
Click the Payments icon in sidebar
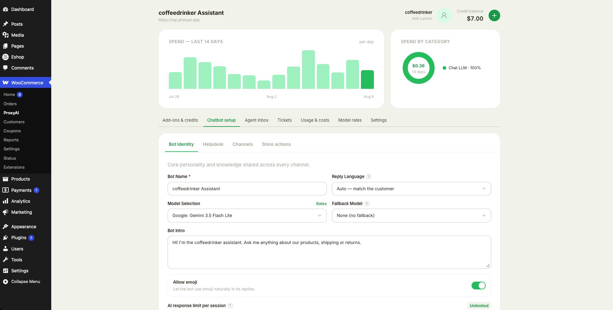5,190
